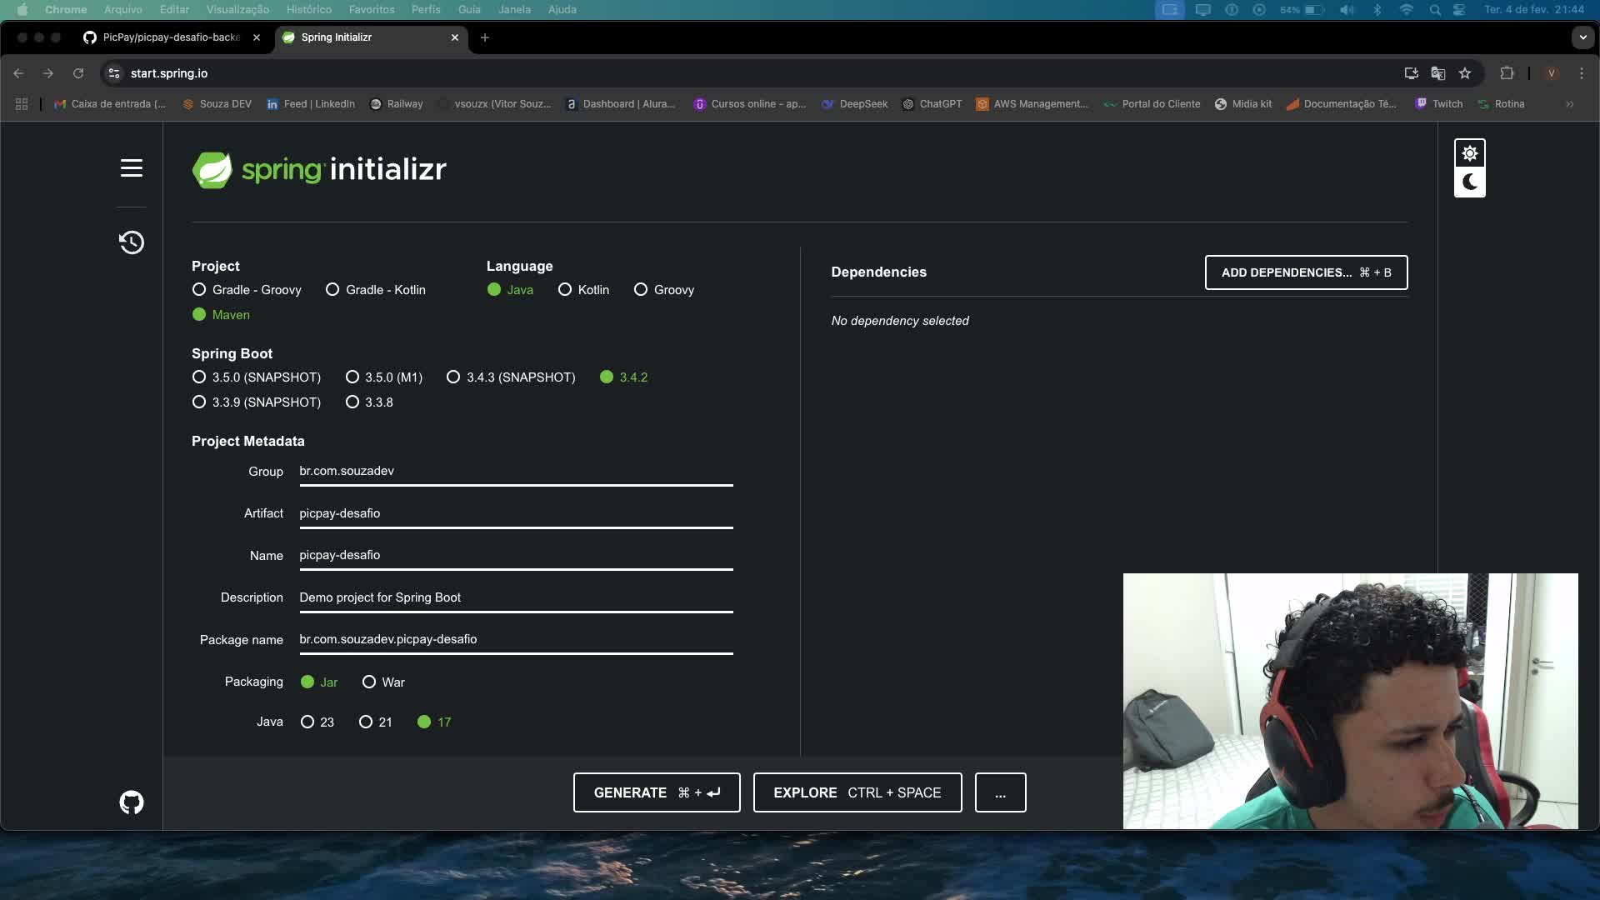Select Spring Boot 3.3.8
1600x900 pixels.
pos(369,402)
